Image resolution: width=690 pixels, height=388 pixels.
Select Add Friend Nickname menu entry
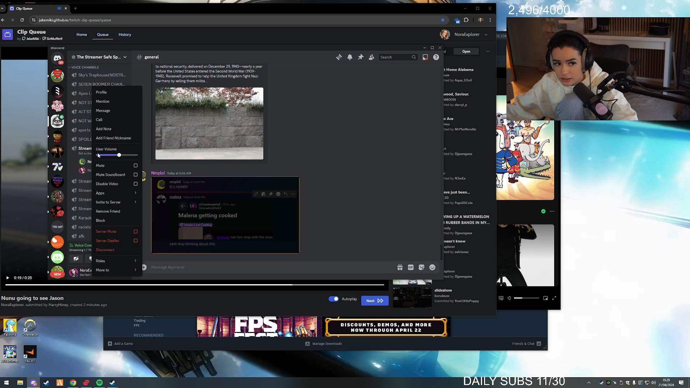click(x=116, y=138)
